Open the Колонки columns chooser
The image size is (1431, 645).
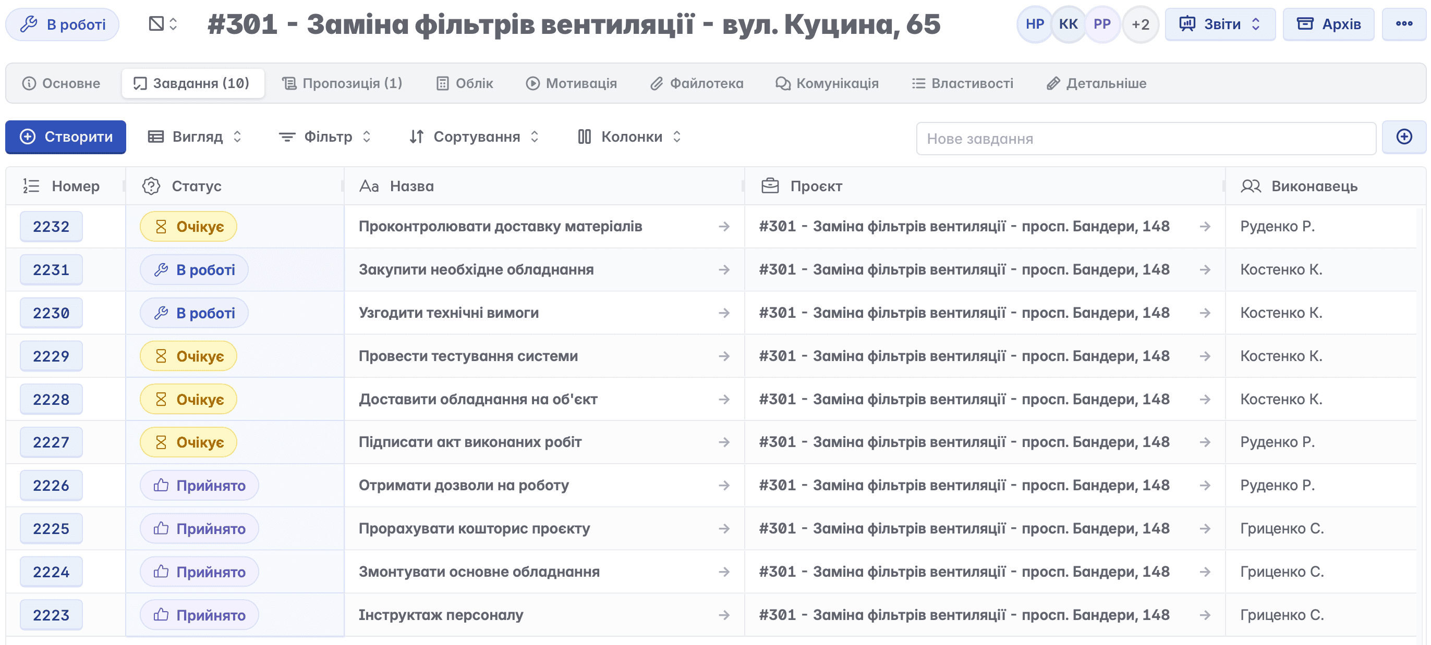629,137
